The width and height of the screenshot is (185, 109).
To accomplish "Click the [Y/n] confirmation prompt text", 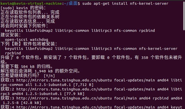I will [49, 76].
